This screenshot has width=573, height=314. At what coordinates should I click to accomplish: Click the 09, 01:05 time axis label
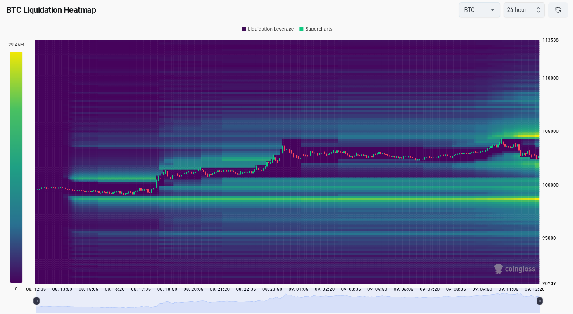click(298, 290)
